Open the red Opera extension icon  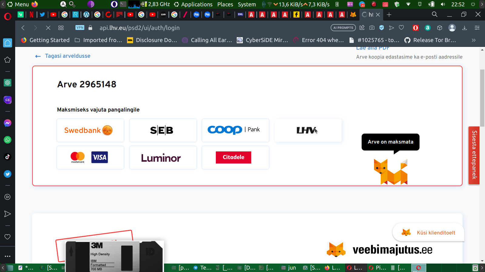(416, 28)
